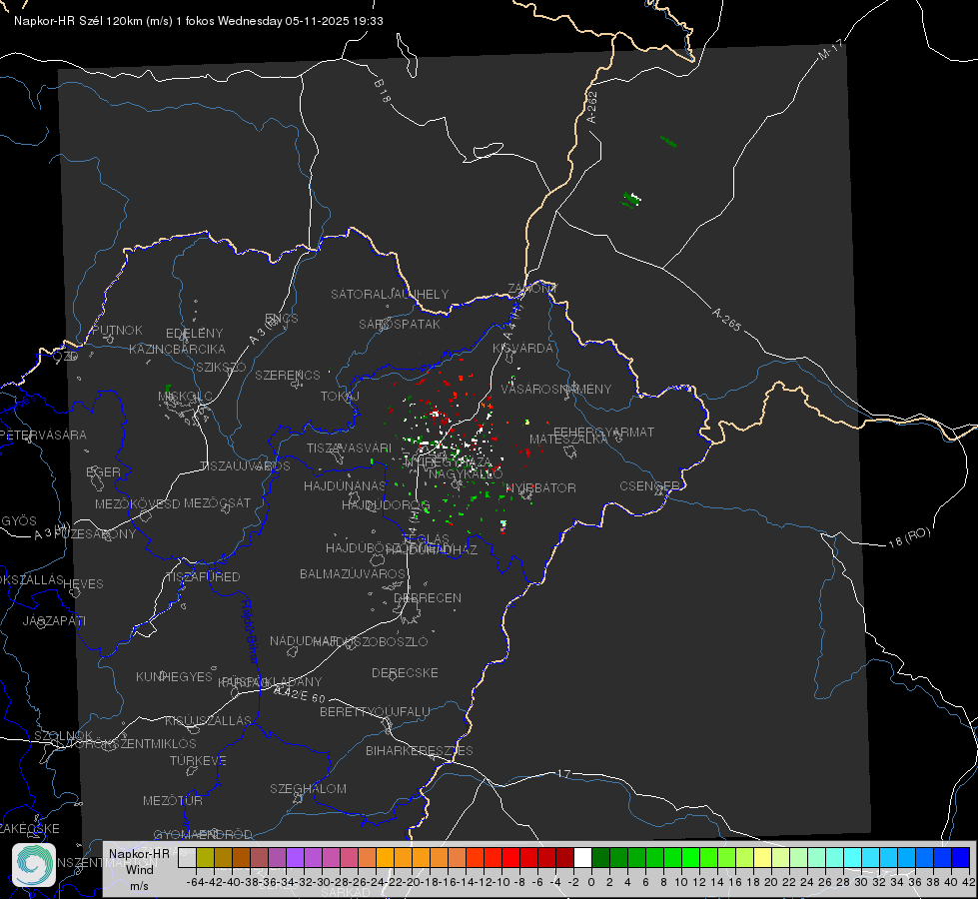Select the MATESZALKA city label
The image size is (978, 899).
[x=568, y=440]
